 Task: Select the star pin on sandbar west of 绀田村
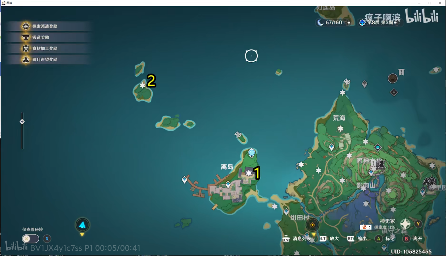coord(274,206)
